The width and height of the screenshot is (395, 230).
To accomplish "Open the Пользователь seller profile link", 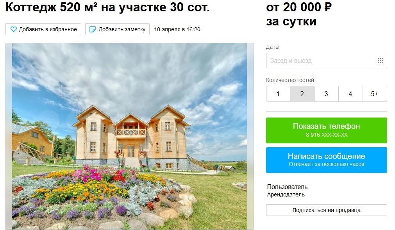I will pos(287,187).
